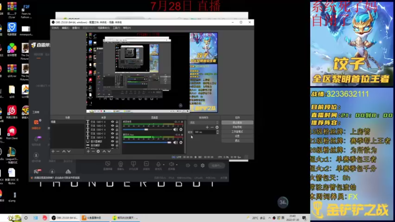This screenshot has width=395, height=222.
Task: Move the source up in the list
Action: coord(104,151)
